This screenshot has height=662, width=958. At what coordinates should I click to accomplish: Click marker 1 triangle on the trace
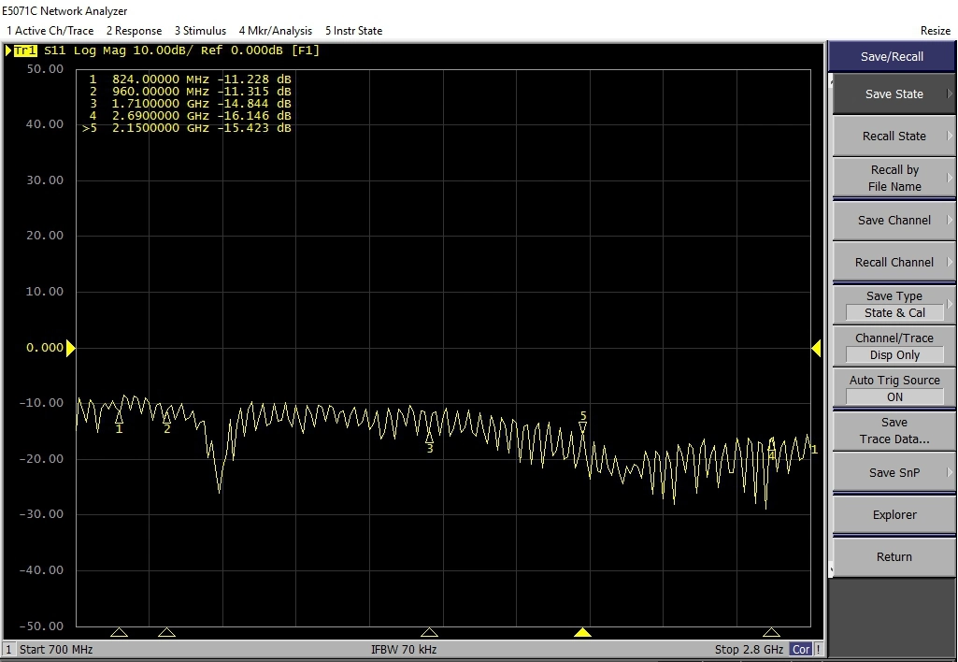coord(119,418)
